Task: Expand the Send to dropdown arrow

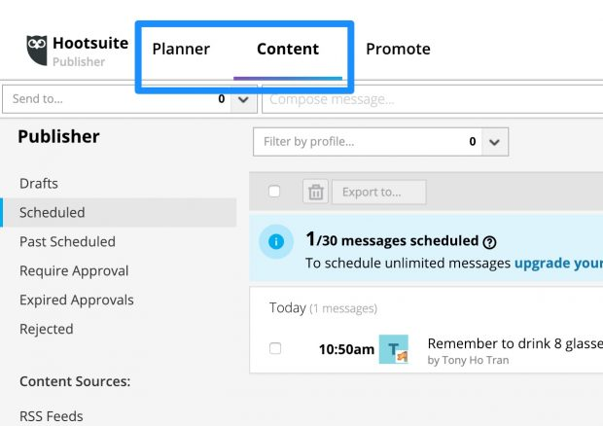Action: pos(243,99)
